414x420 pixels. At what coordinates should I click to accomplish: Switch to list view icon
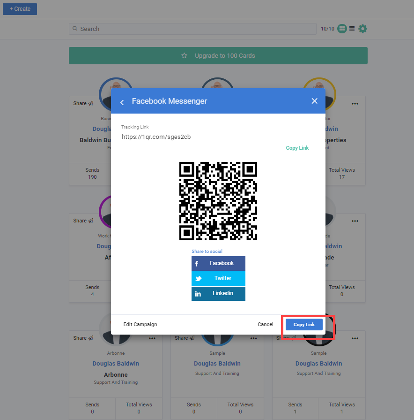(352, 29)
